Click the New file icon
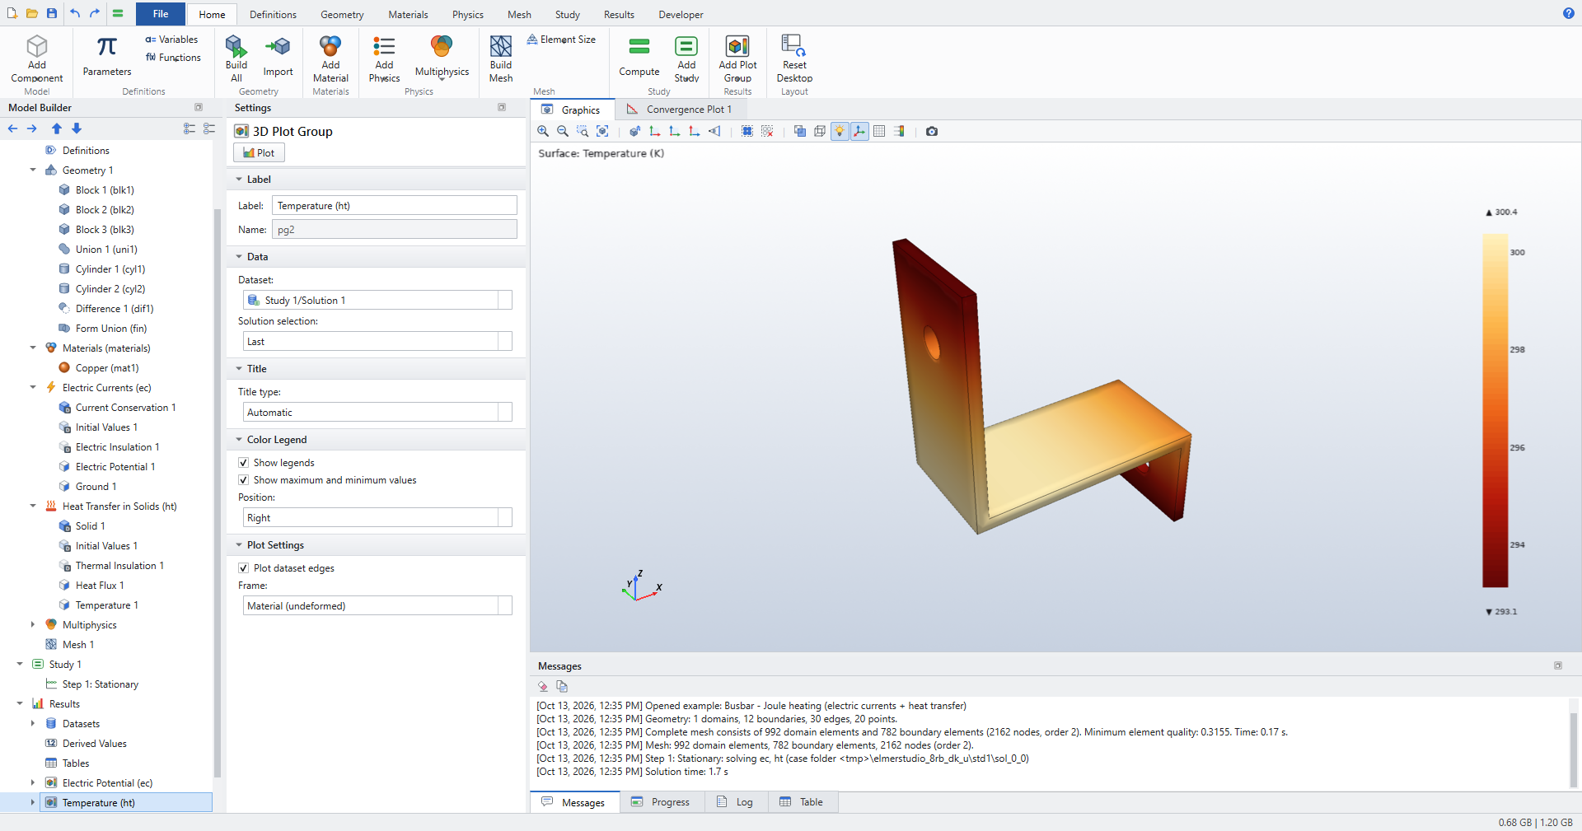Screen dimensions: 1582x831 [12, 13]
